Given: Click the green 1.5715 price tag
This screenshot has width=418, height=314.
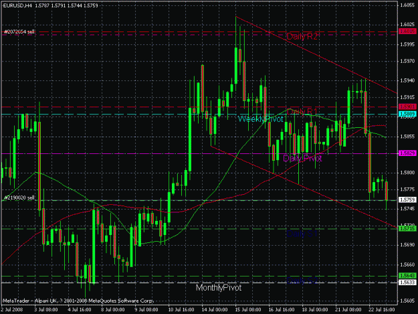Looking at the screenshot, I should (x=407, y=228).
